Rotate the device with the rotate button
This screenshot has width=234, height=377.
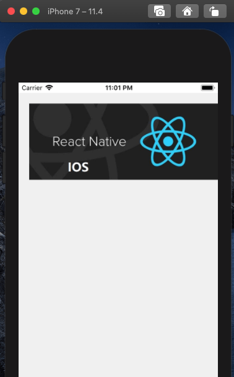pyautogui.click(x=215, y=11)
